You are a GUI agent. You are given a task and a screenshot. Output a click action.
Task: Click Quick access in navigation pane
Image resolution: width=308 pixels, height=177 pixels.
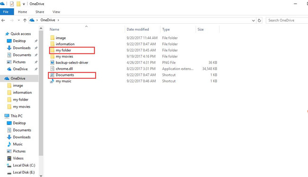(21, 34)
